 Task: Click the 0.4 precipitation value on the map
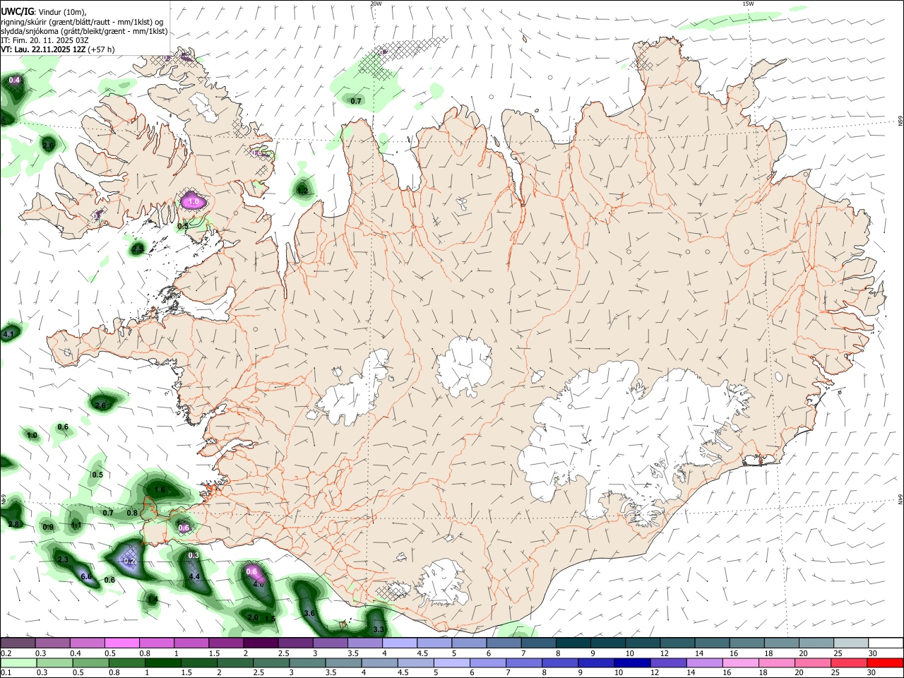point(14,80)
